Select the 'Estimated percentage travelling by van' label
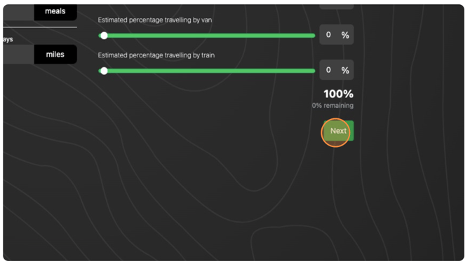 (154, 20)
